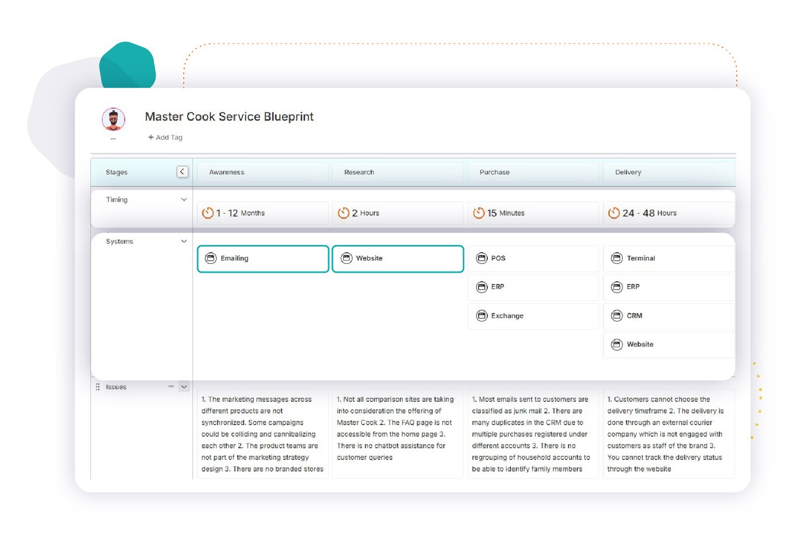Select the Awareness stage header
803x536 pixels.
point(263,172)
